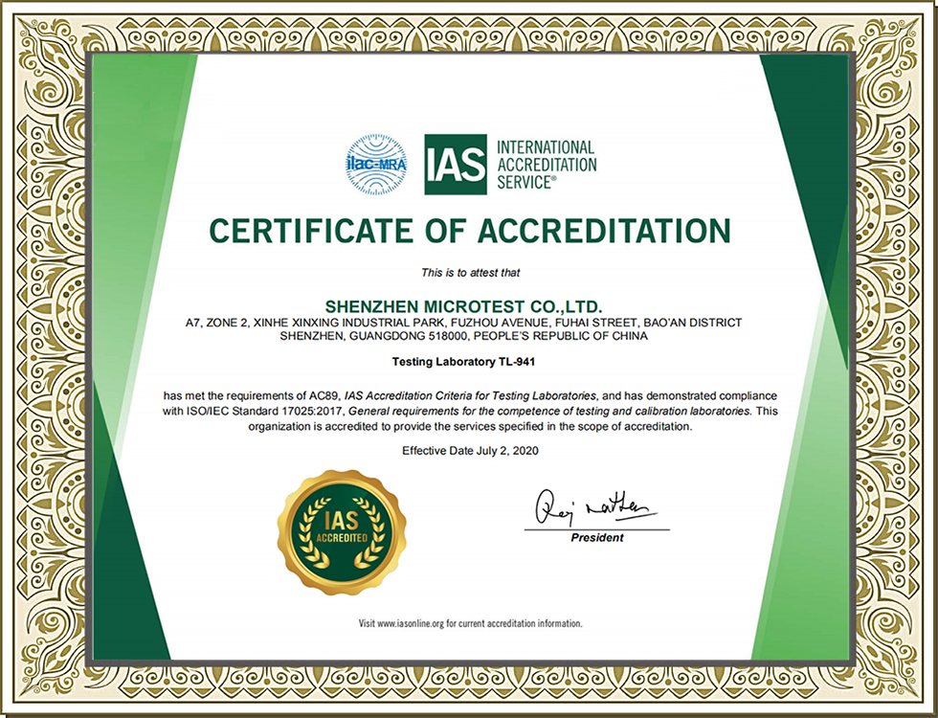Select 'Testing Laboratory TL-941' text
This screenshot has height=718, width=938.
pos(463,362)
